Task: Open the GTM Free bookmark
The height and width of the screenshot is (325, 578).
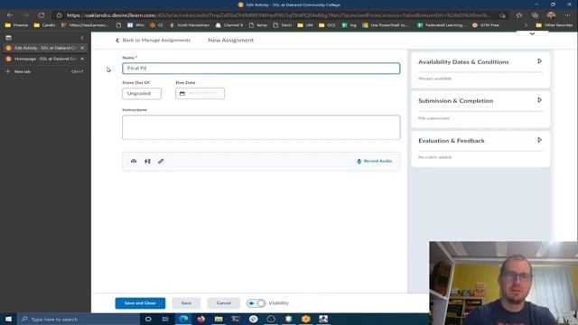Action: (x=486, y=25)
